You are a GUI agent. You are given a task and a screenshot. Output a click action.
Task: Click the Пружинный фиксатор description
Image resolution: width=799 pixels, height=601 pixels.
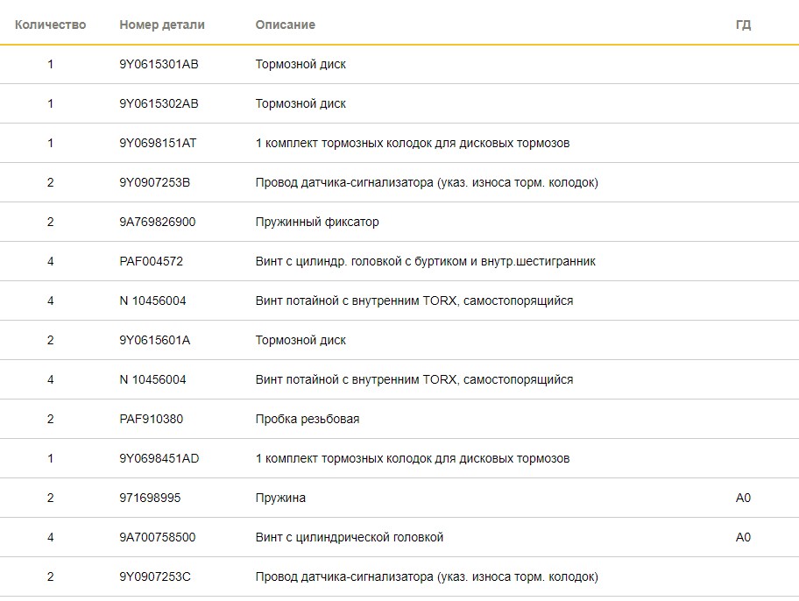point(317,222)
